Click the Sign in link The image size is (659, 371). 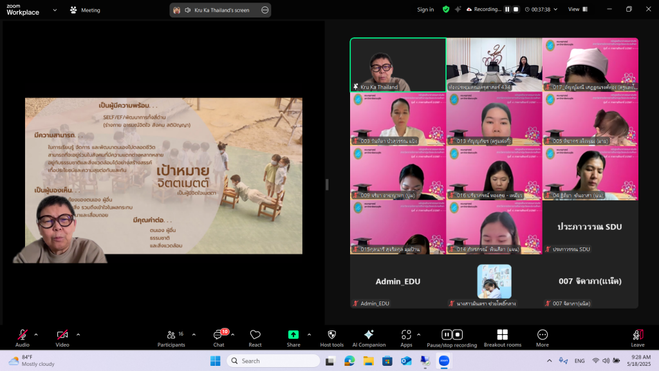(x=425, y=10)
